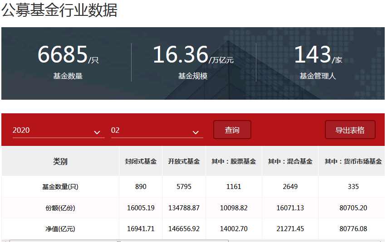
Task: Click the 基金规模 label in banner
Action: point(193,76)
